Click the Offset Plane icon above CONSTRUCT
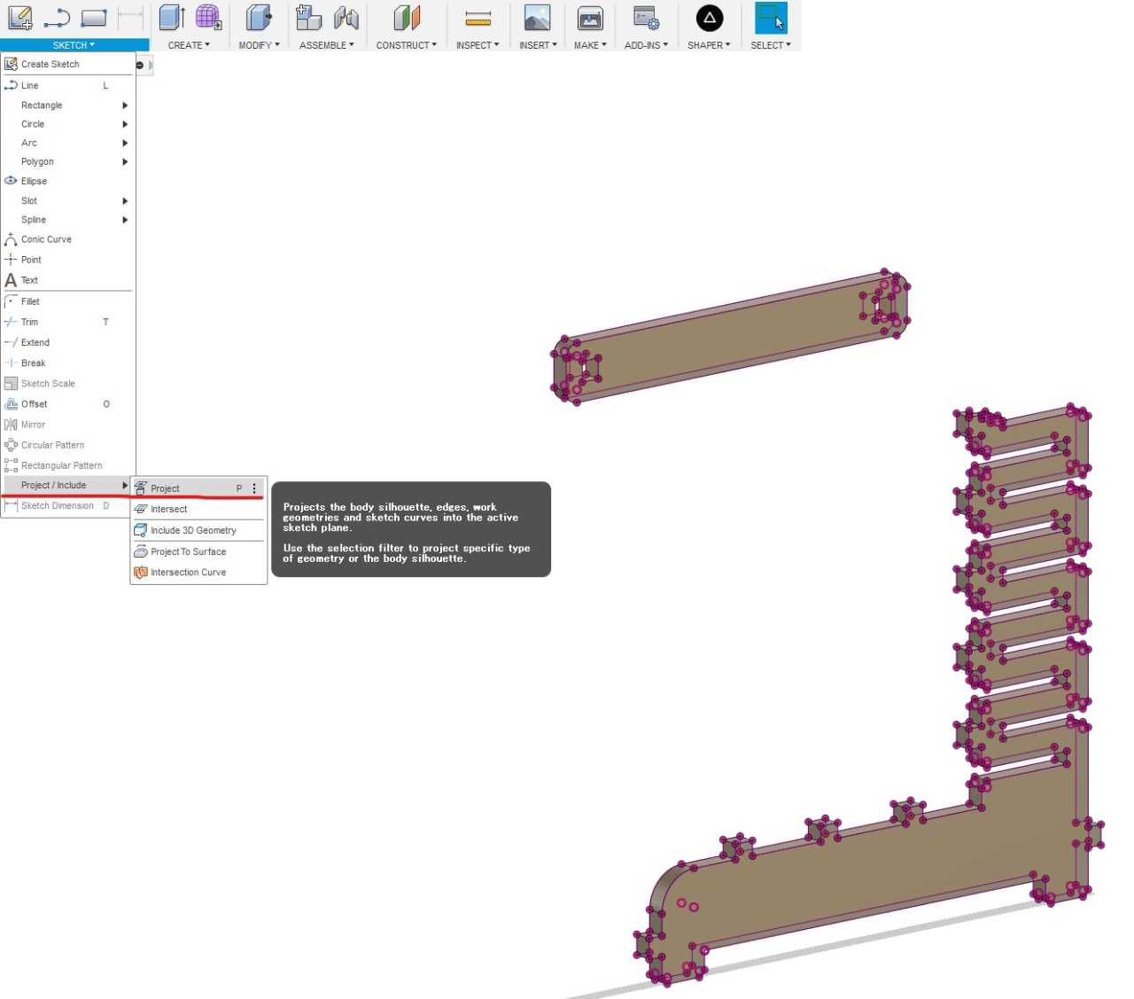The width and height of the screenshot is (1134, 999). coord(407,18)
